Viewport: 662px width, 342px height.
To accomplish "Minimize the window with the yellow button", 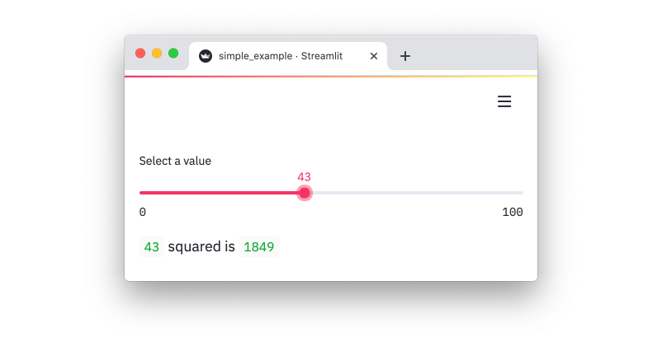I will (x=157, y=53).
